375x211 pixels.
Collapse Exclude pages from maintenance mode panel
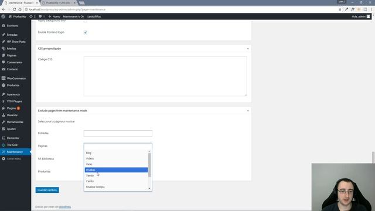[x=248, y=111]
